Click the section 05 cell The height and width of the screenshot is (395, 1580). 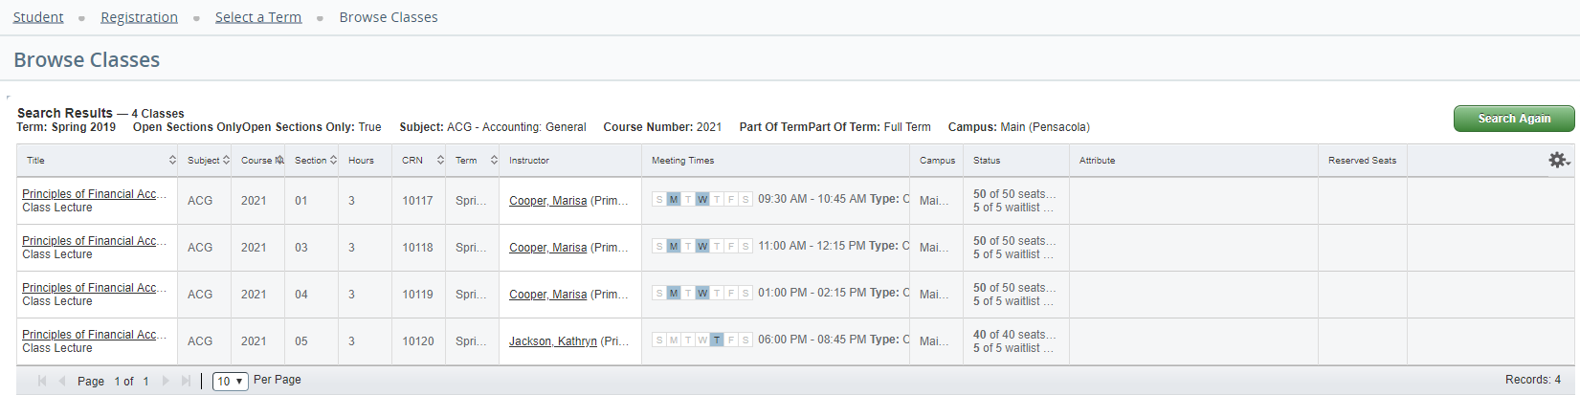(x=311, y=341)
